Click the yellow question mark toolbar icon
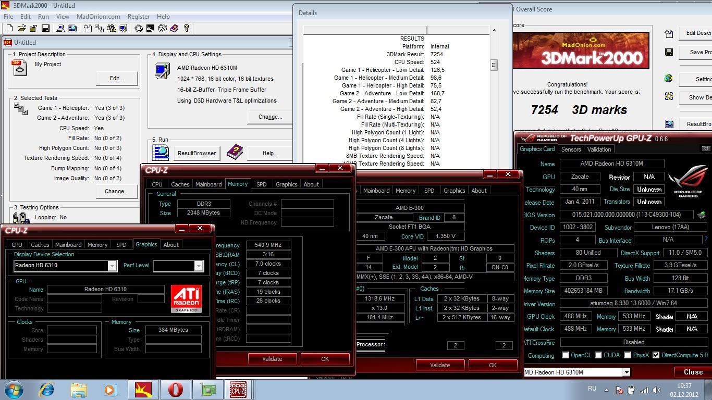 point(186,28)
